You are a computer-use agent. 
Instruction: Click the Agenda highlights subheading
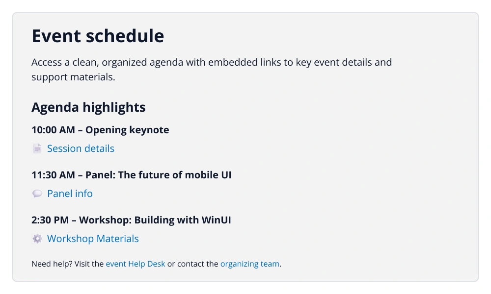[88, 107]
